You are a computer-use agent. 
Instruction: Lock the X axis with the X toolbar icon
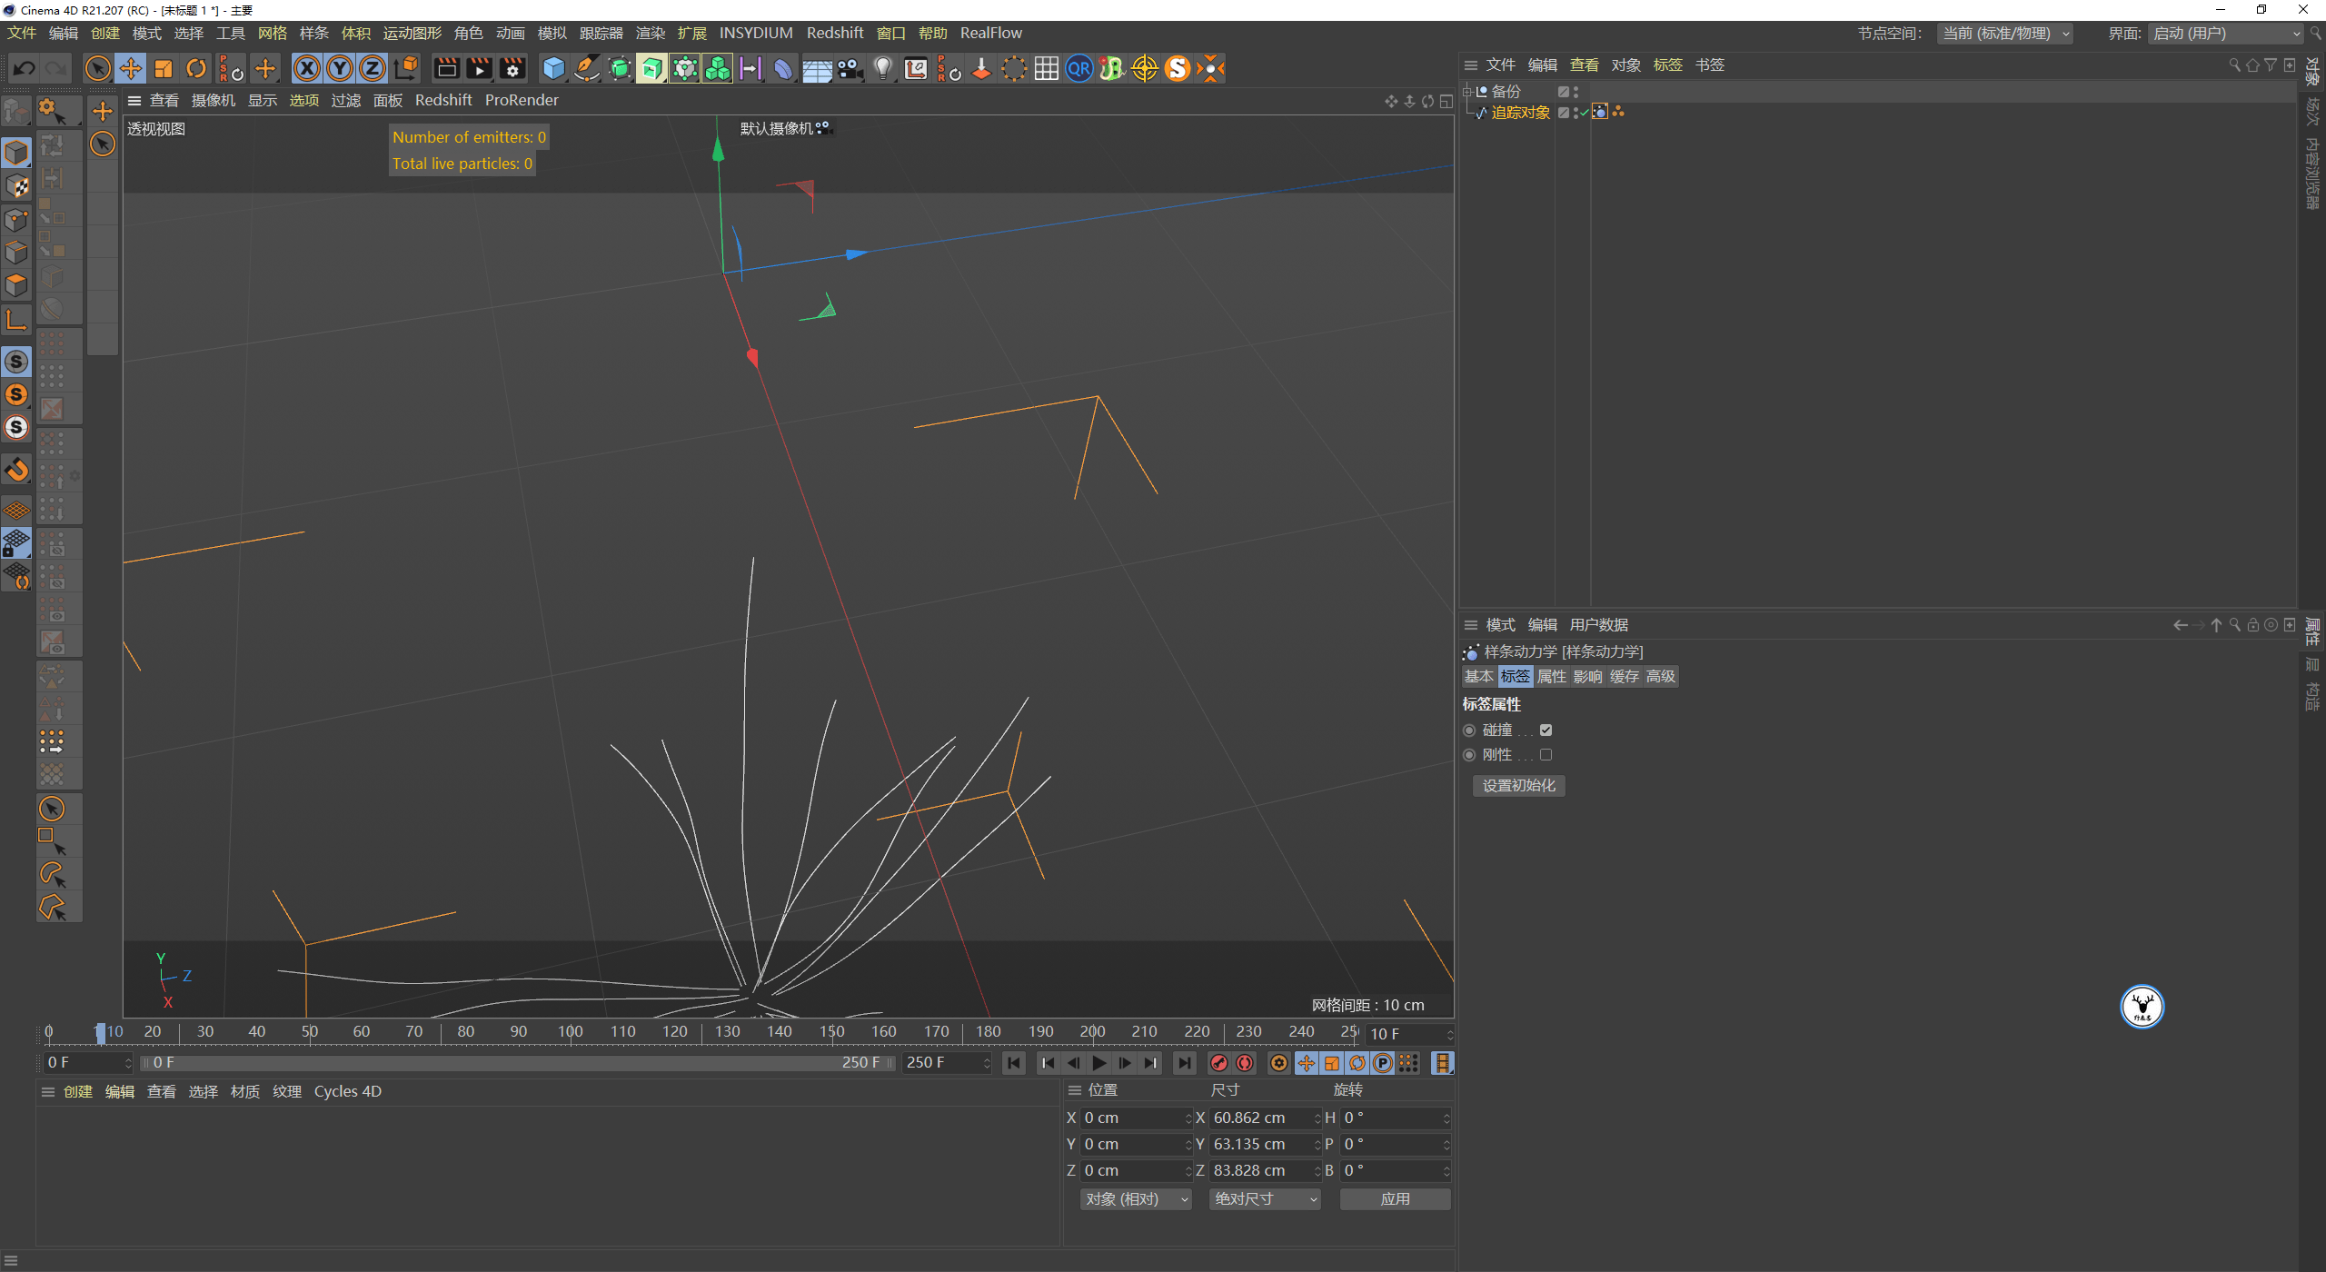307,68
